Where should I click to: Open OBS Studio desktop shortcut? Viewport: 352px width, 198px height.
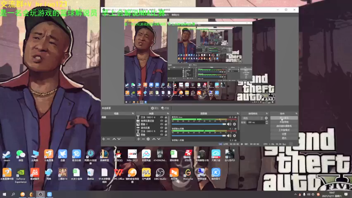pyautogui.click(x=160, y=174)
